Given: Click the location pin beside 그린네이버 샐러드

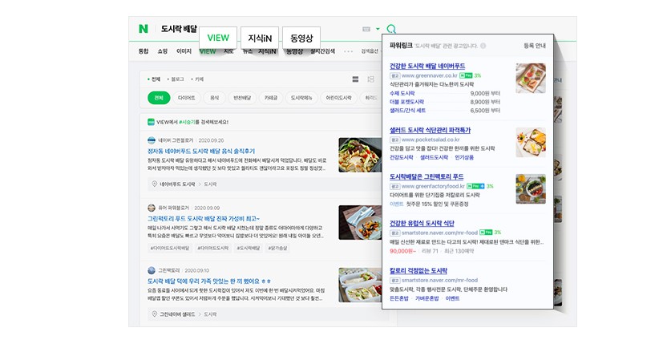Looking at the screenshot, I should coord(155,314).
